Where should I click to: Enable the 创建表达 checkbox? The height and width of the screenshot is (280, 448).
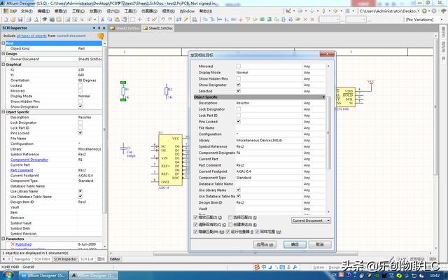point(230,225)
